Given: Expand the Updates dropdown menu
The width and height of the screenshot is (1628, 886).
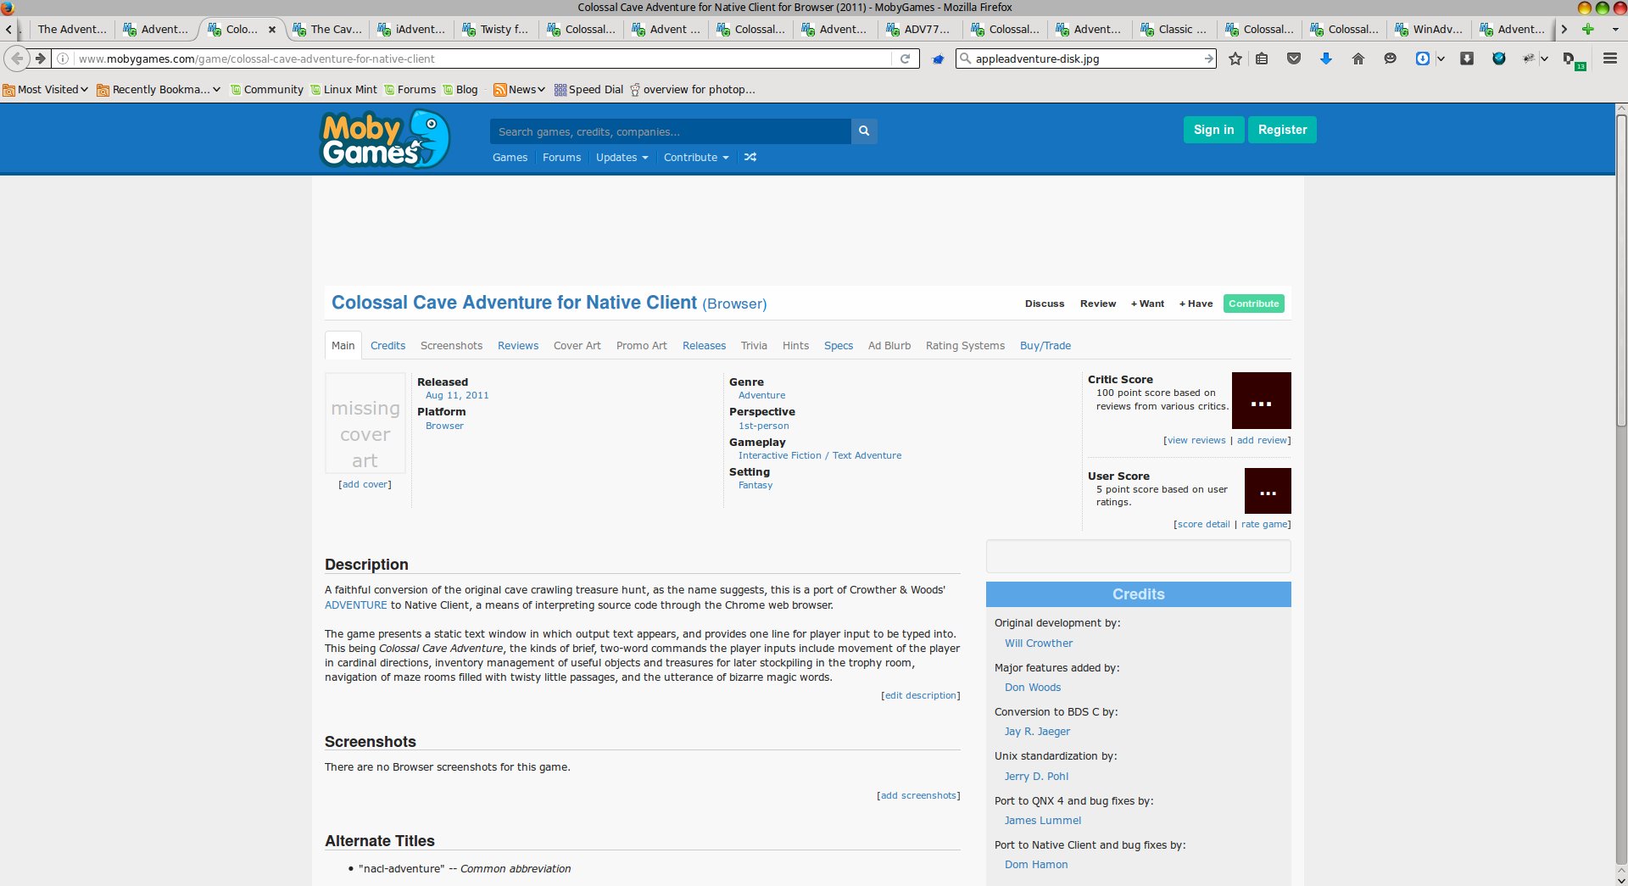Looking at the screenshot, I should pos(622,158).
